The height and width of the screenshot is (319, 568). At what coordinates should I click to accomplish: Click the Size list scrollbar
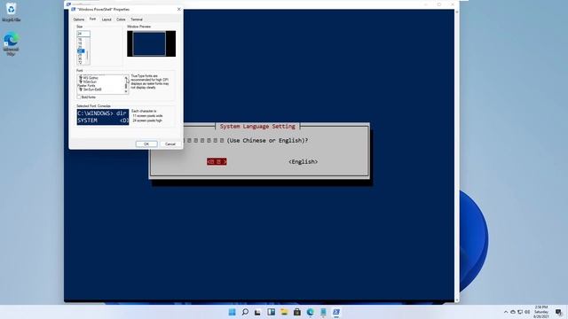click(87, 51)
